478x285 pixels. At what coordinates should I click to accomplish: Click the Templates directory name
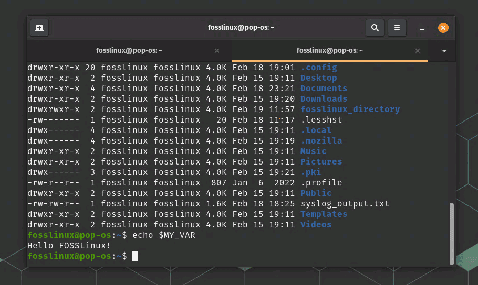coord(324,214)
